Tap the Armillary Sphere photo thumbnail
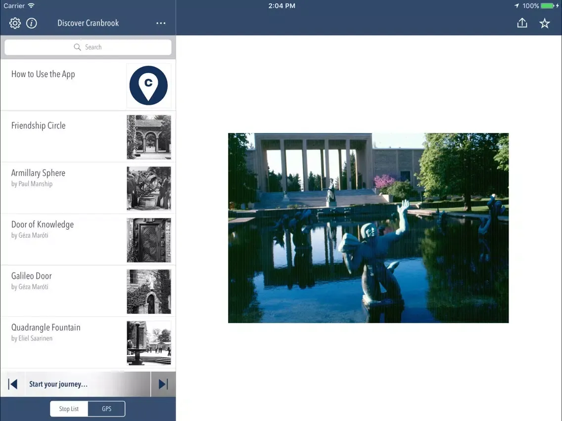The height and width of the screenshot is (421, 562). pos(149,189)
